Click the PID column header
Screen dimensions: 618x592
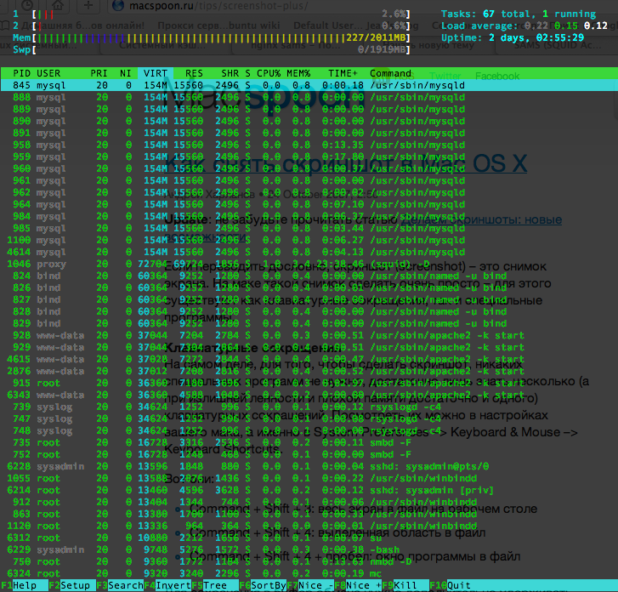click(x=21, y=73)
